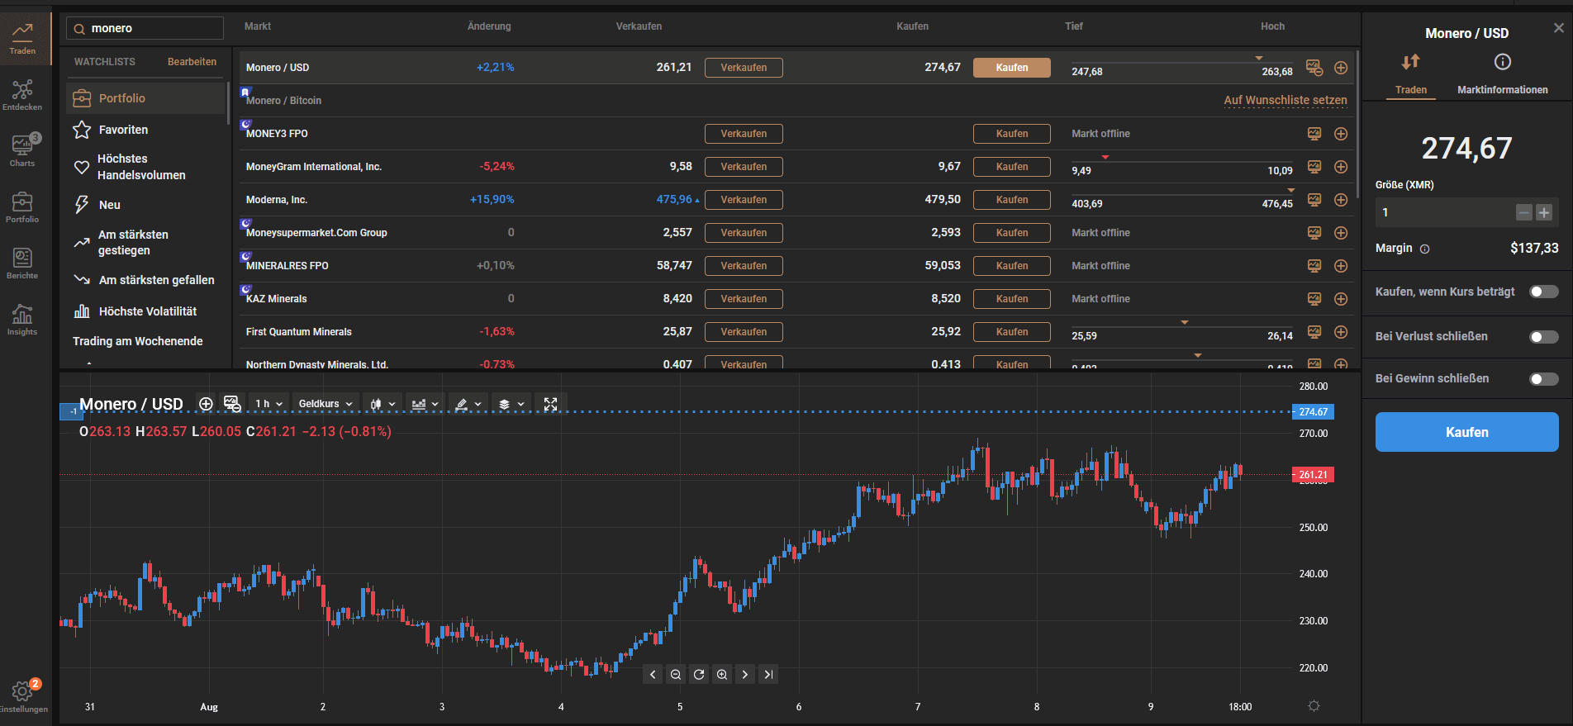Add MoneyGram International to watchlist
This screenshot has width=1573, height=726.
click(x=1341, y=167)
